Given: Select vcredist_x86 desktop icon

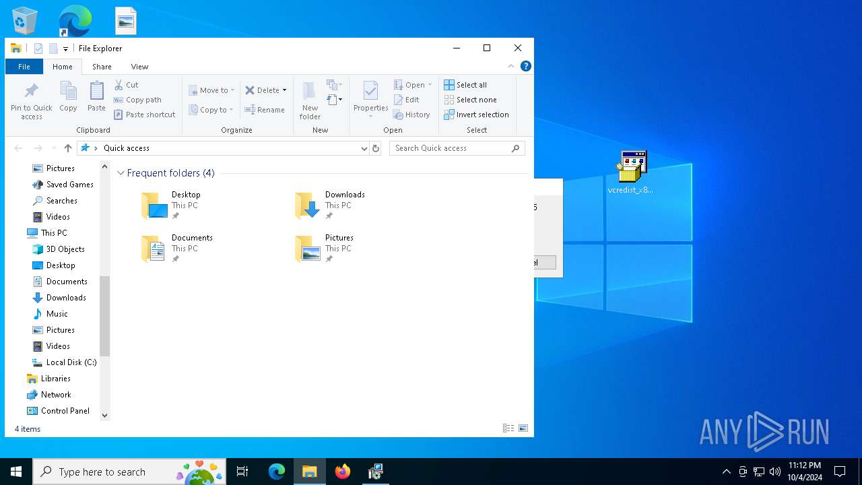Looking at the screenshot, I should point(631,172).
